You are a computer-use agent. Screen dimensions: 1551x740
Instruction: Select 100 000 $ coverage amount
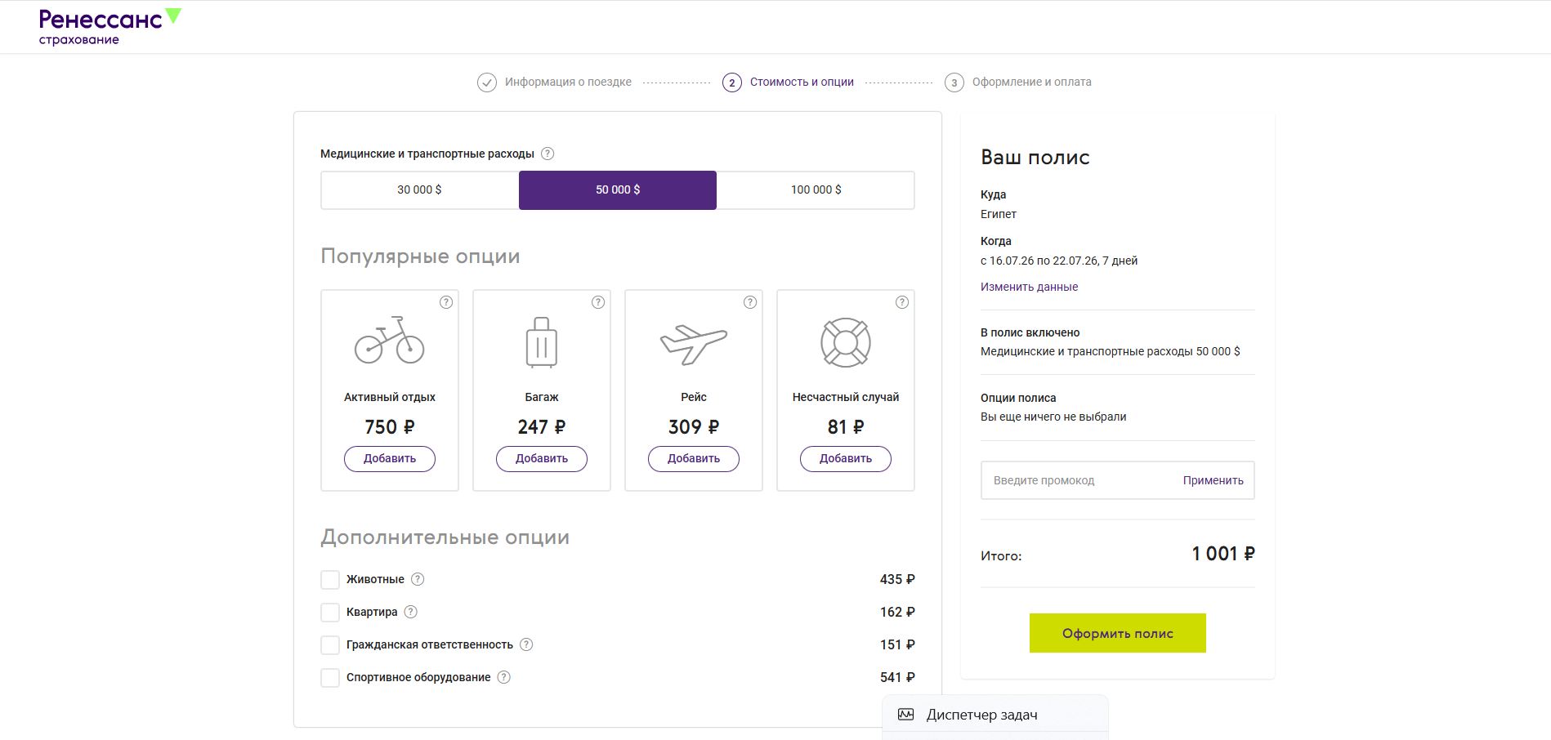pos(816,190)
